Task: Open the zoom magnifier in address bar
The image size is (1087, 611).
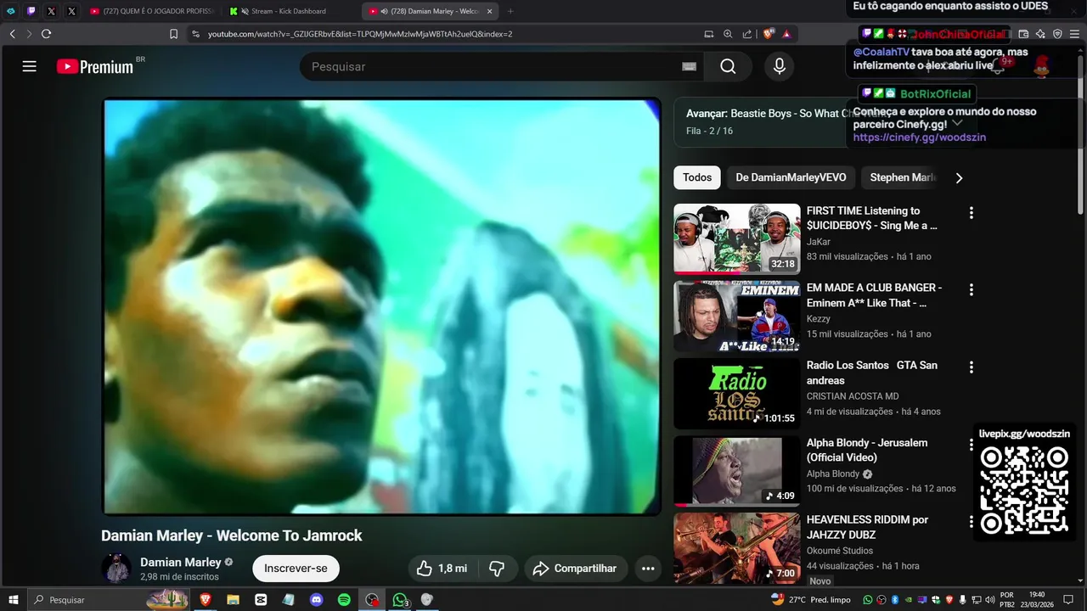Action: pos(728,34)
